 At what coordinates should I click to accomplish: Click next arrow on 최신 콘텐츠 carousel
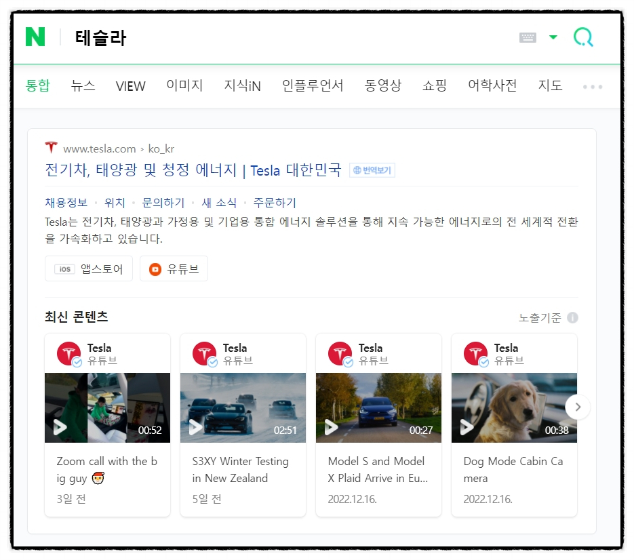pyautogui.click(x=578, y=407)
